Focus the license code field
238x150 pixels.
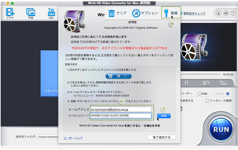(x=121, y=116)
